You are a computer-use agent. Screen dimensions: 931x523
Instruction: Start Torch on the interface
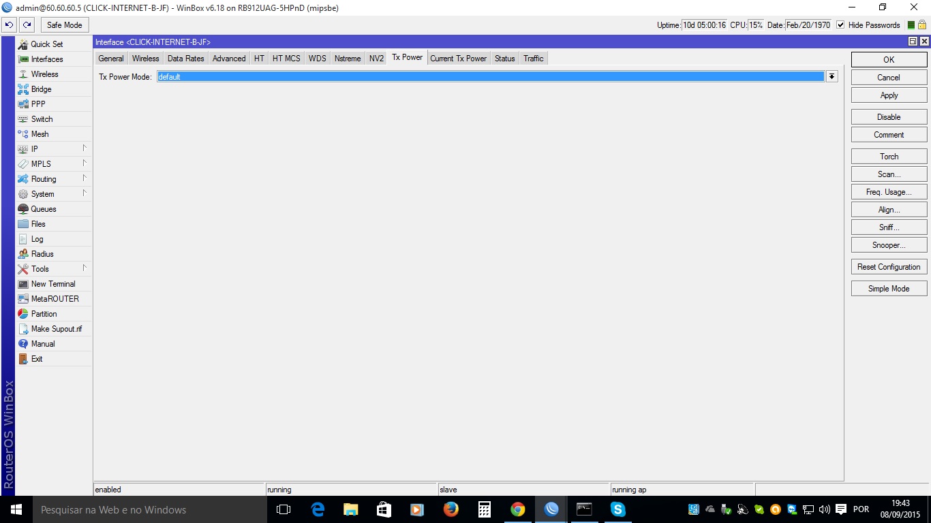[x=889, y=157]
